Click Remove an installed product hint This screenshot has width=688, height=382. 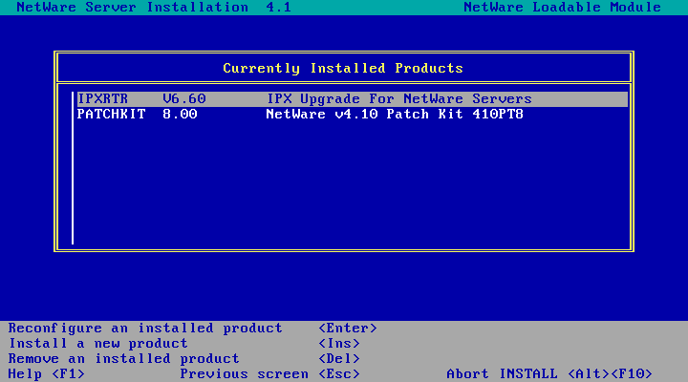[123, 359]
